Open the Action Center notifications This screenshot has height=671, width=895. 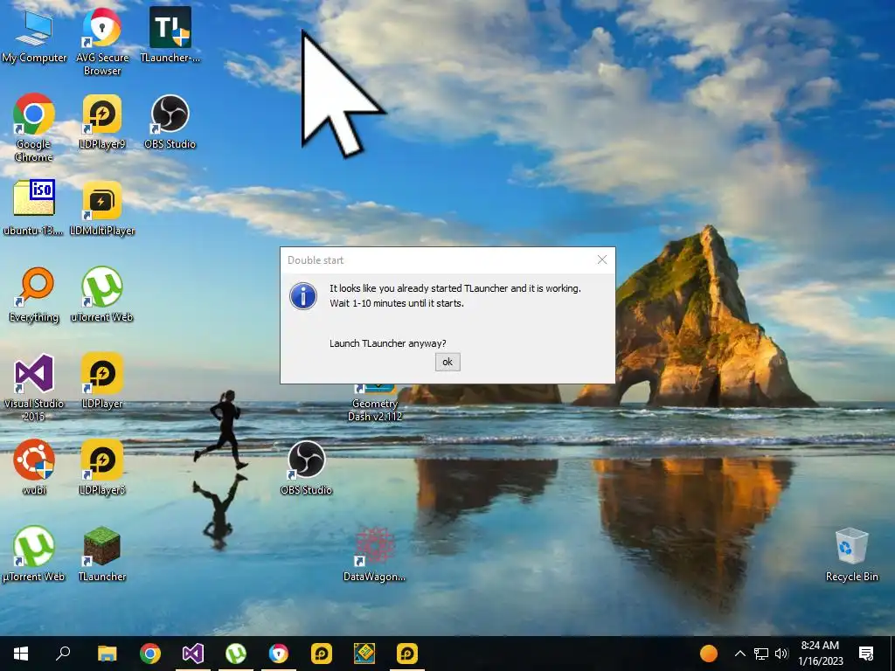point(866,654)
